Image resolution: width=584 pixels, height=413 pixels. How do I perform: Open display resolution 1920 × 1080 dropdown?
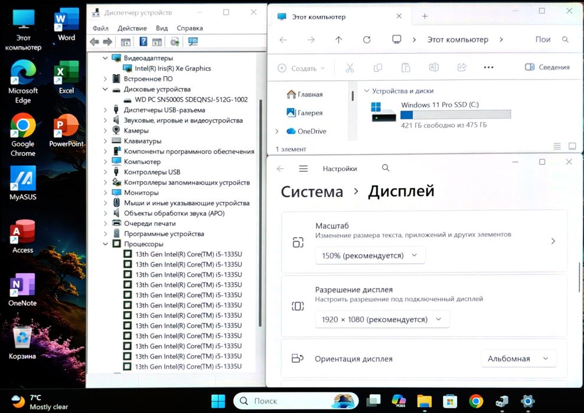point(382,320)
